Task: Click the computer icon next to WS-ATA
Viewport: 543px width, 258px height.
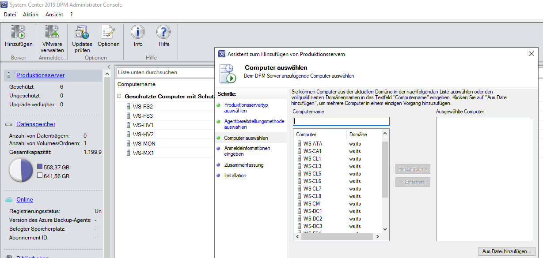Action: [x=300, y=144]
